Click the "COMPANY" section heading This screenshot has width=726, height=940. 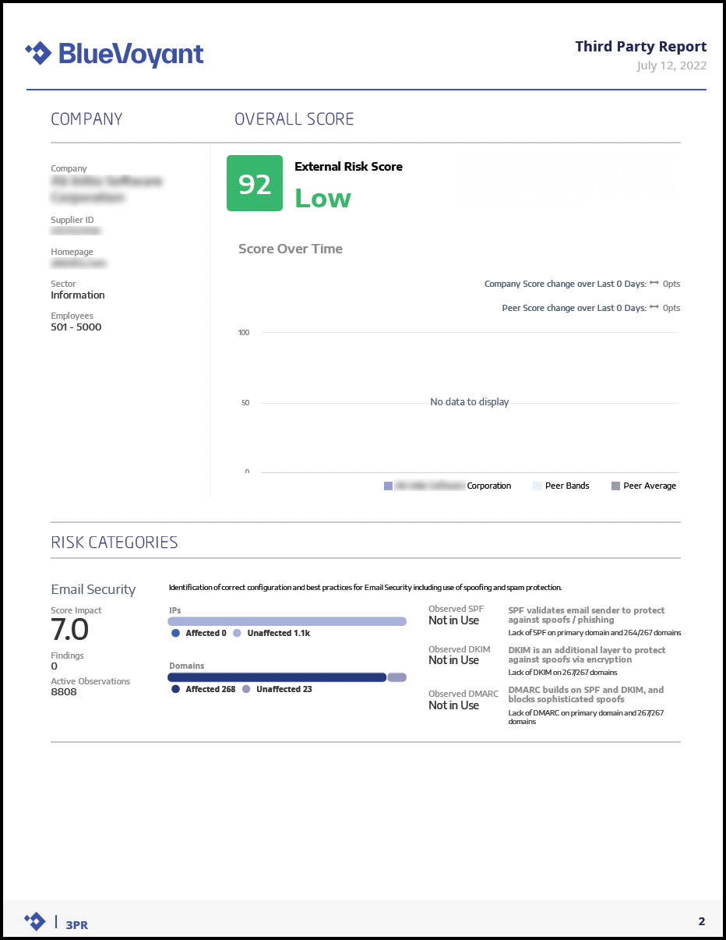click(x=86, y=119)
